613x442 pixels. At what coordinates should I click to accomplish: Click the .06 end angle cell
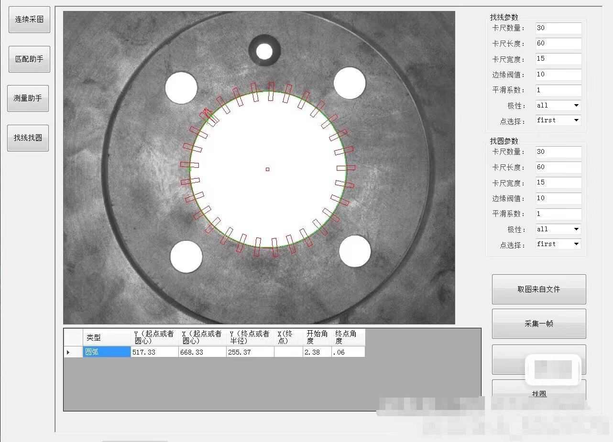click(348, 352)
